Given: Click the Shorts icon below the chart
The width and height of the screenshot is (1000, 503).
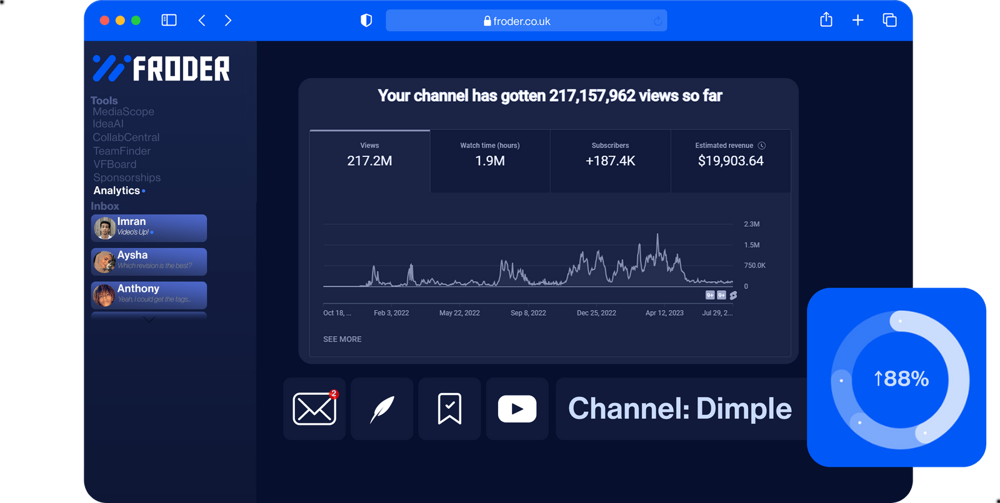Looking at the screenshot, I should [x=733, y=295].
